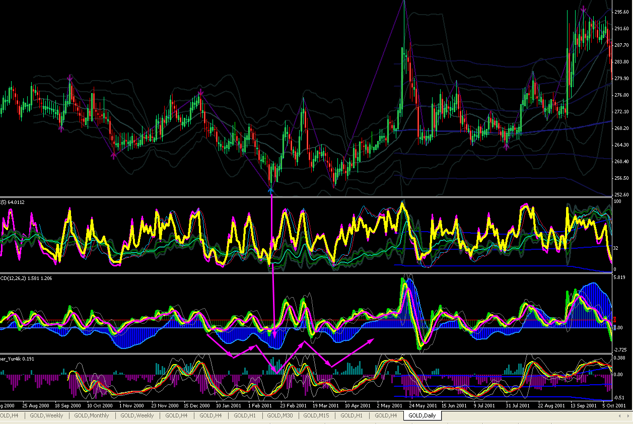
Task: Click the tab bar's right scroll arrow
Action: 627,416
